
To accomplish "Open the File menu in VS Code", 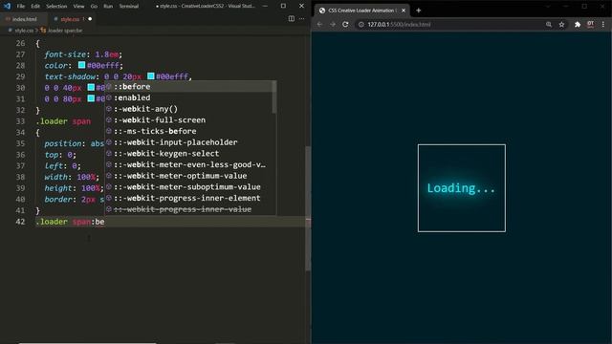I will pos(21,7).
